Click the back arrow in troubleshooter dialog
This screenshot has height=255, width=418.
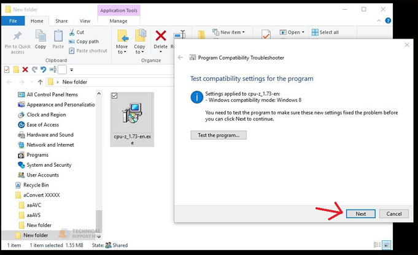tap(180, 57)
